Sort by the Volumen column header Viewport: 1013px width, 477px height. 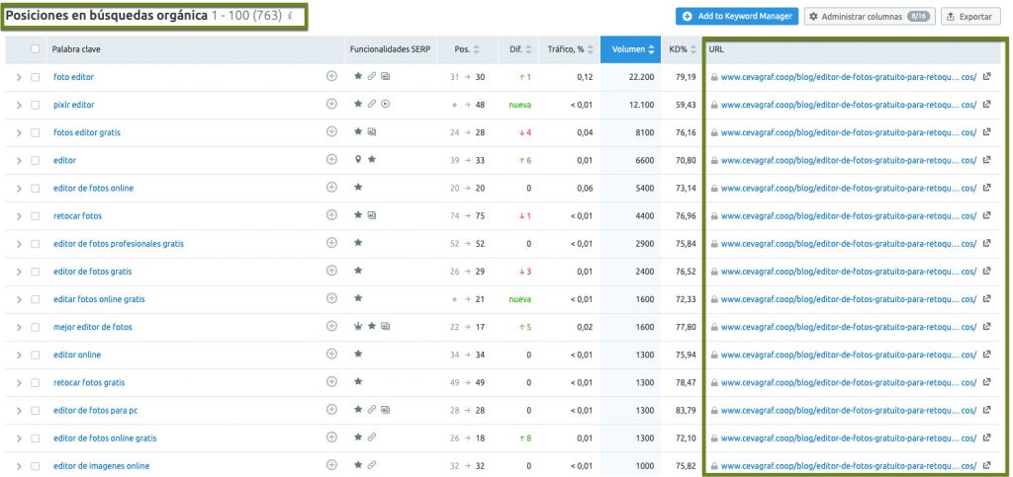(x=632, y=49)
